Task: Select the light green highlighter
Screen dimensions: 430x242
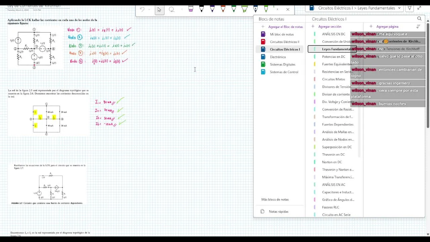Action: pos(245,9)
